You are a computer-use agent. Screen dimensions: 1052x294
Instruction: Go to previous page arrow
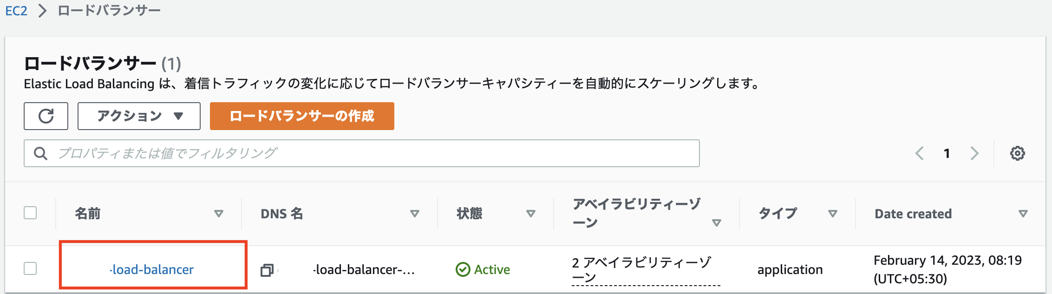(919, 153)
